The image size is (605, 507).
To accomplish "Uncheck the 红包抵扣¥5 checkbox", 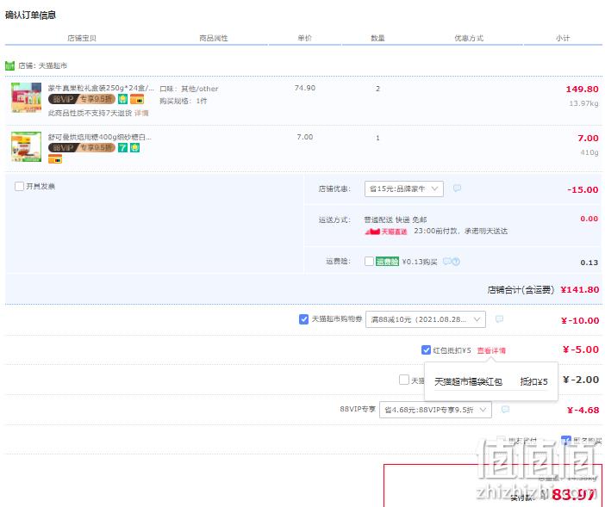I will (x=426, y=350).
